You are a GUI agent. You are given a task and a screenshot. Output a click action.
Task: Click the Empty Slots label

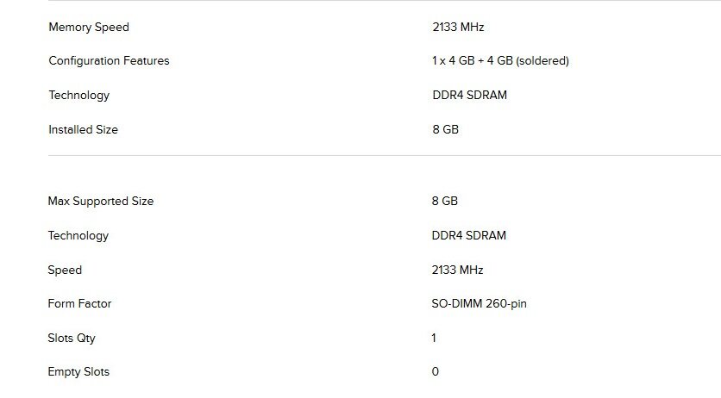point(78,371)
